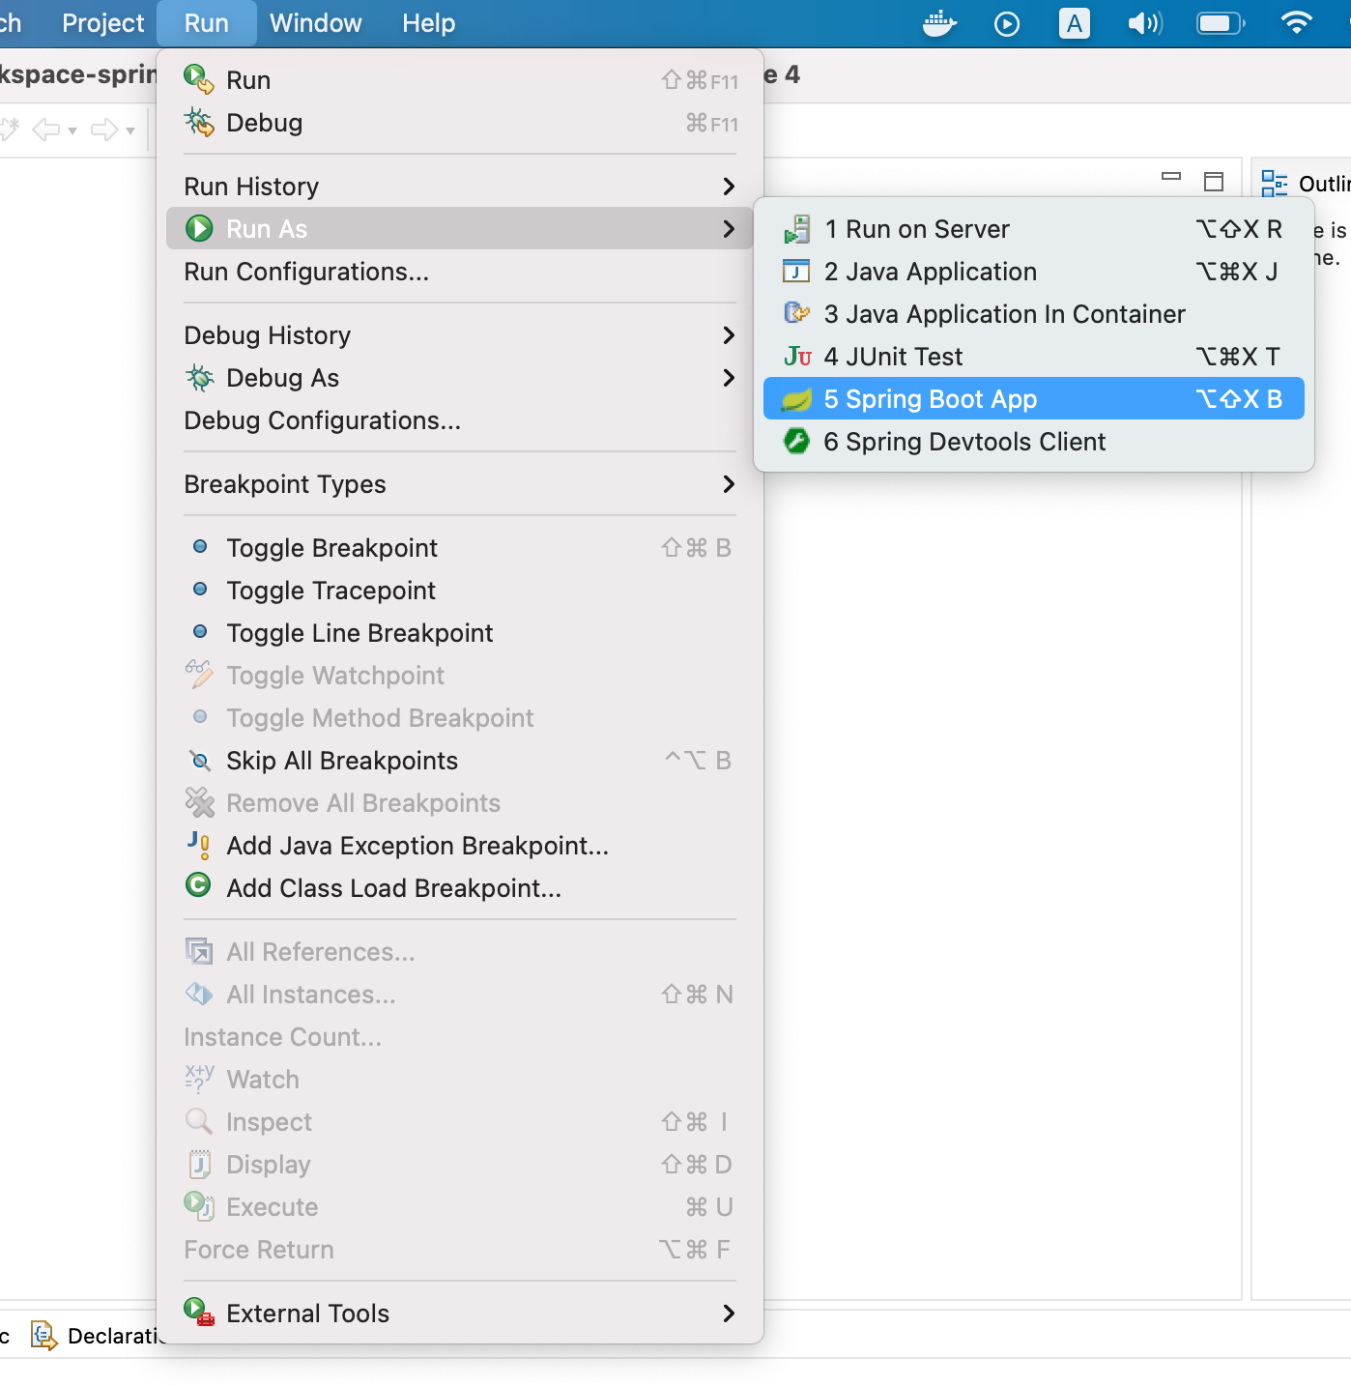Toggle Breakpoint on current line
The image size is (1351, 1386).
click(x=331, y=548)
